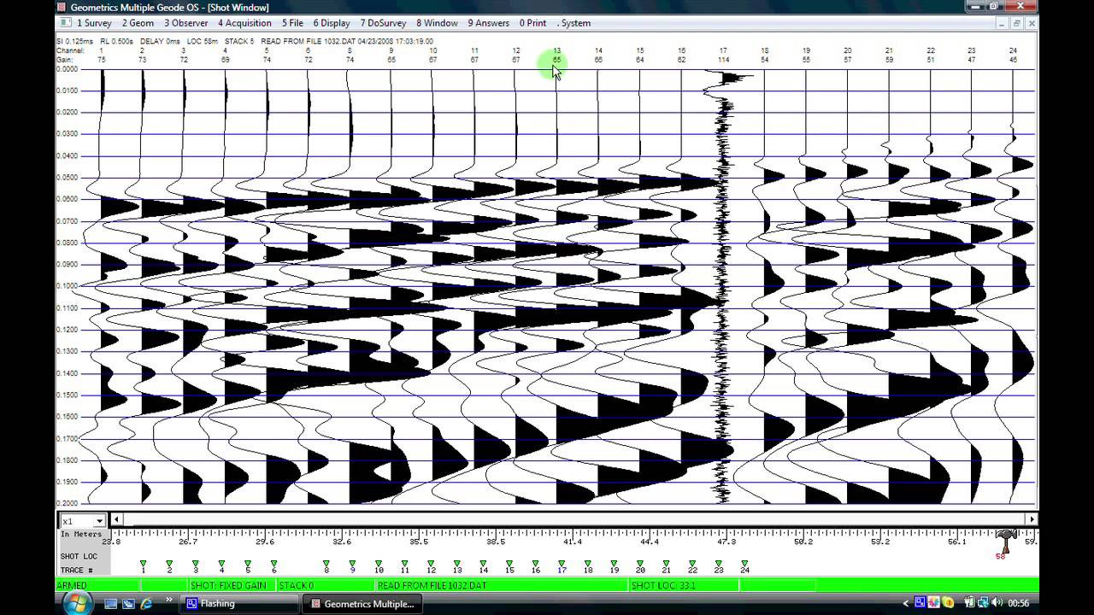Viewport: 1094px width, 615px height.
Task: Show hidden system tray icons
Action: pyautogui.click(x=906, y=604)
